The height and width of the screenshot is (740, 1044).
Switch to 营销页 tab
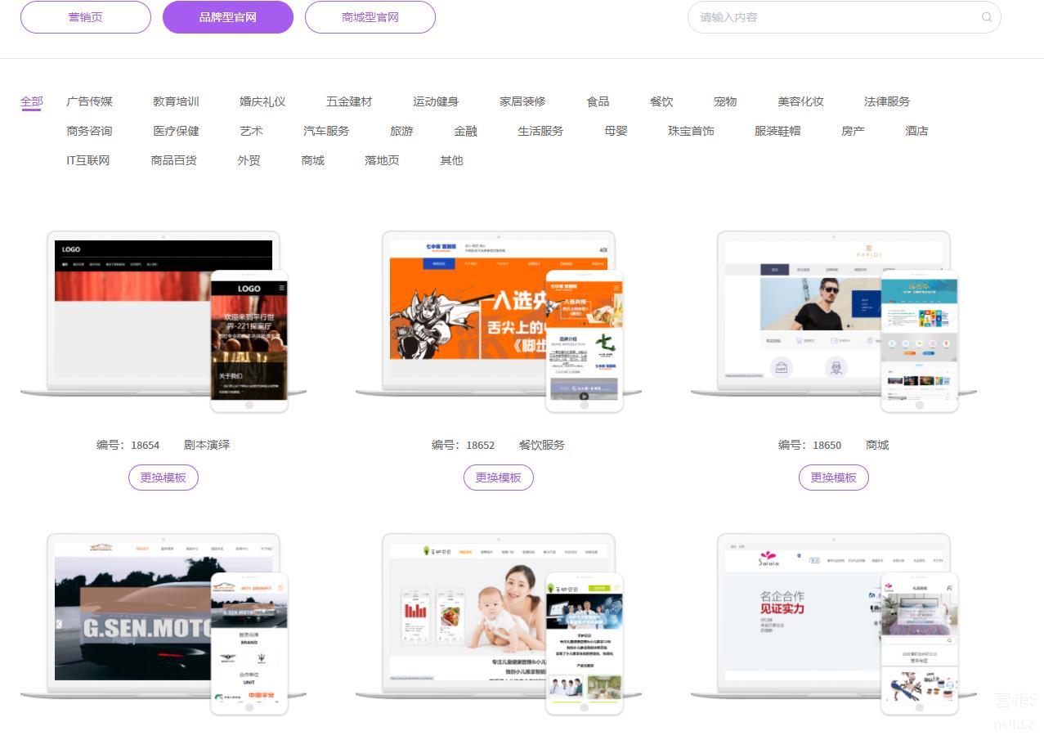[x=86, y=17]
